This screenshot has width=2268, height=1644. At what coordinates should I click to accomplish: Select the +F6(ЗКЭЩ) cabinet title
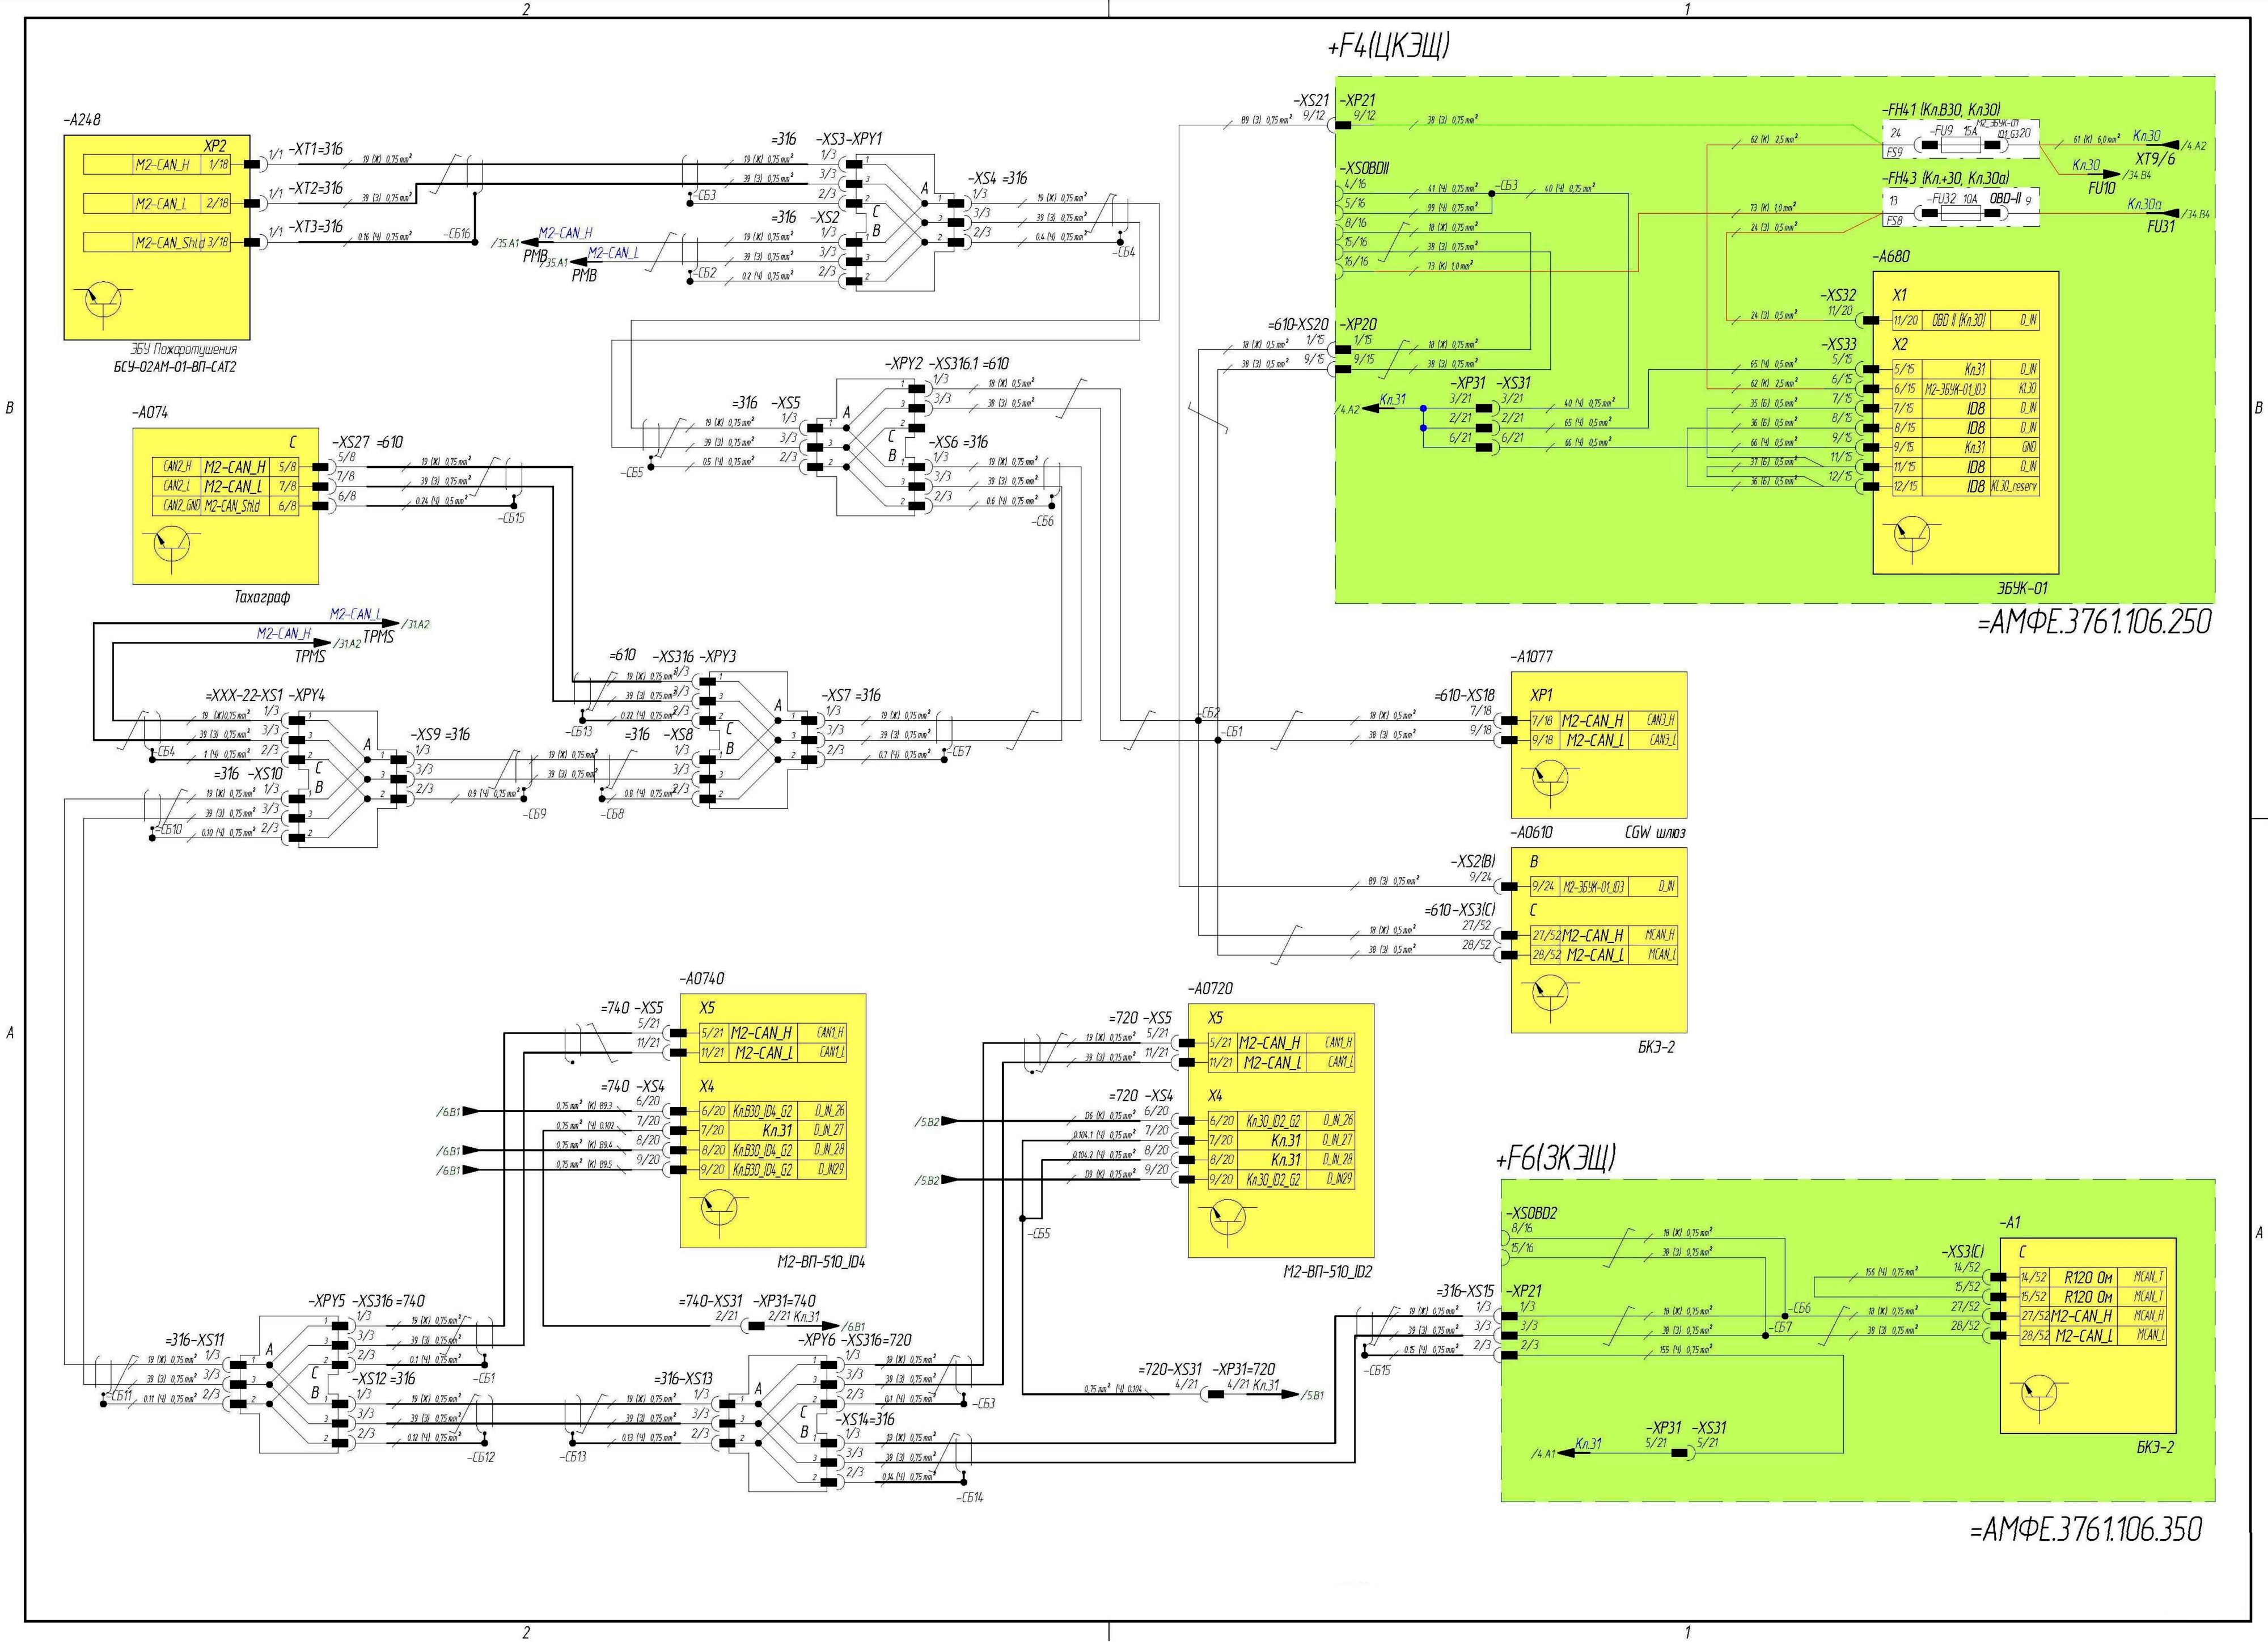(x=1555, y=1159)
